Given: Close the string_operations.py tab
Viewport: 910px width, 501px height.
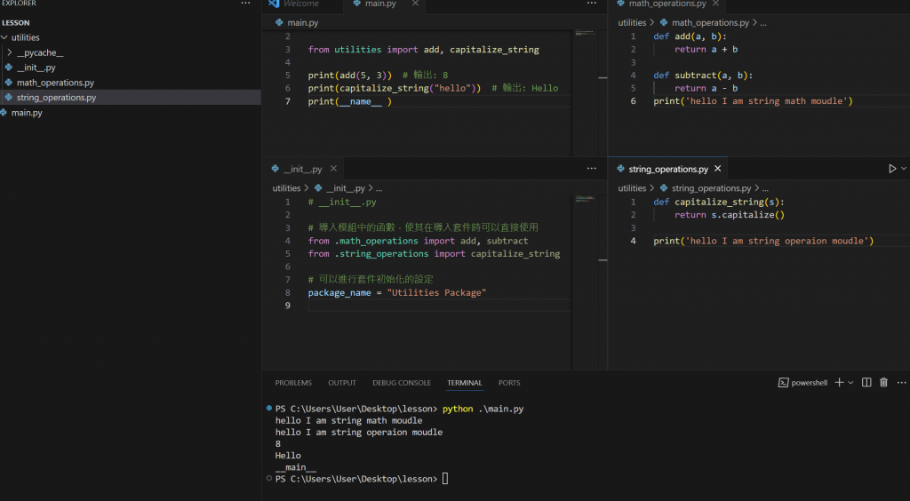Looking at the screenshot, I should pyautogui.click(x=717, y=169).
